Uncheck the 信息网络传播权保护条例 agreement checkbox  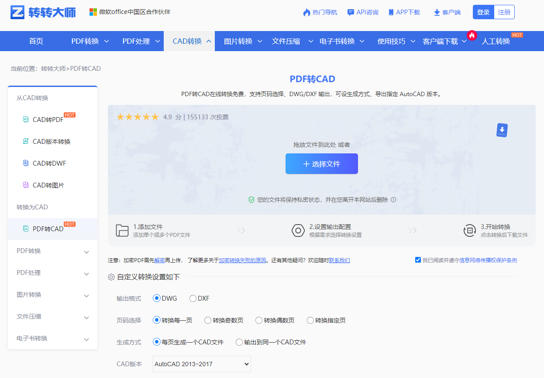click(418, 260)
